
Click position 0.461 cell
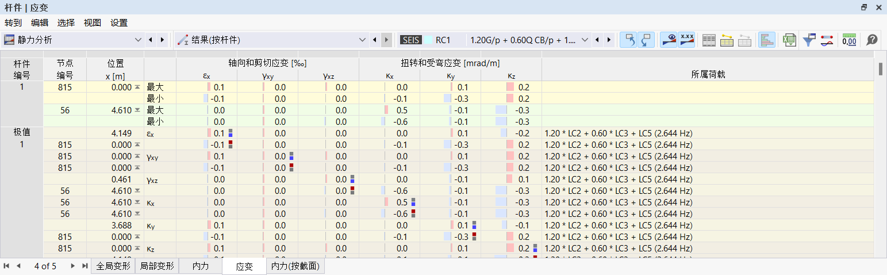(116, 179)
